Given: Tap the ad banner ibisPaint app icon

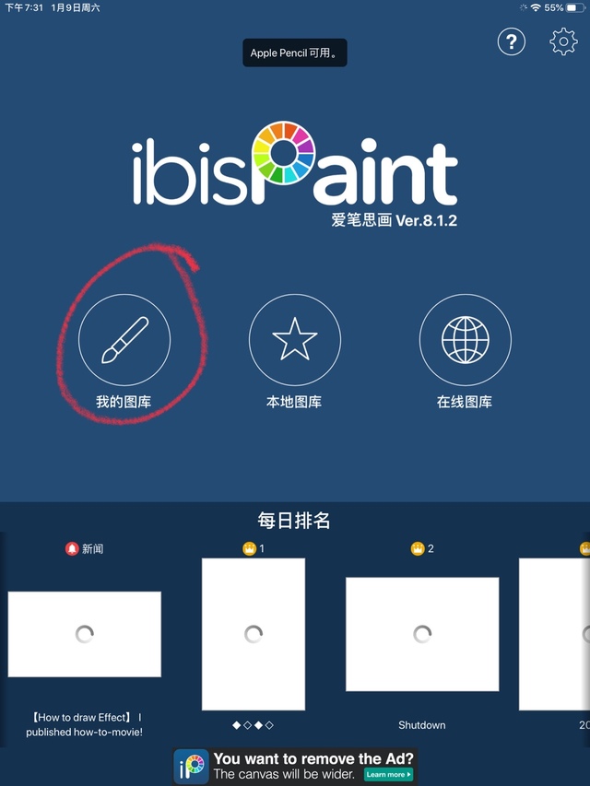Looking at the screenshot, I should (192, 767).
